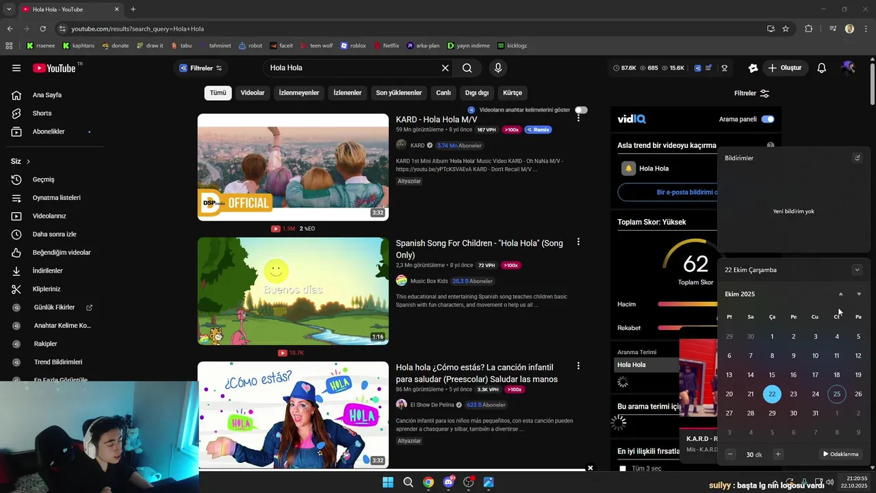Viewport: 876px width, 493px height.
Task: Select the Videolar filter chip
Action: tap(253, 93)
